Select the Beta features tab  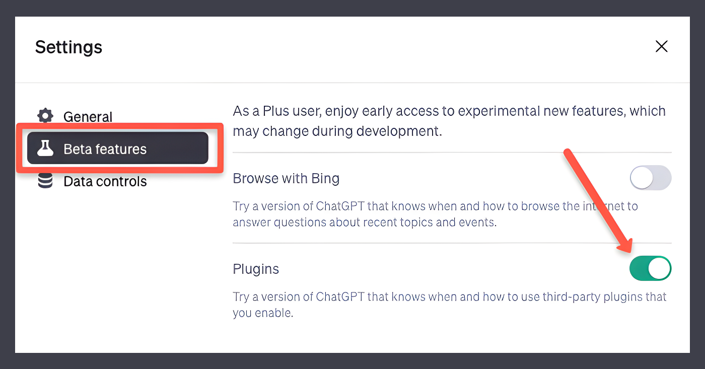(x=118, y=149)
